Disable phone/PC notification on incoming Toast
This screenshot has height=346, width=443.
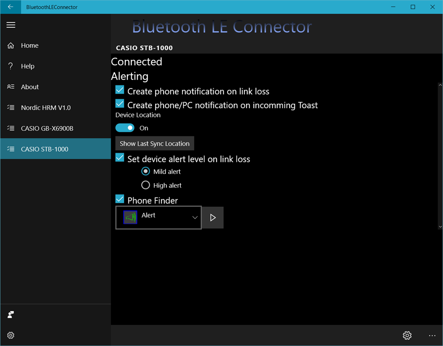tap(119, 103)
